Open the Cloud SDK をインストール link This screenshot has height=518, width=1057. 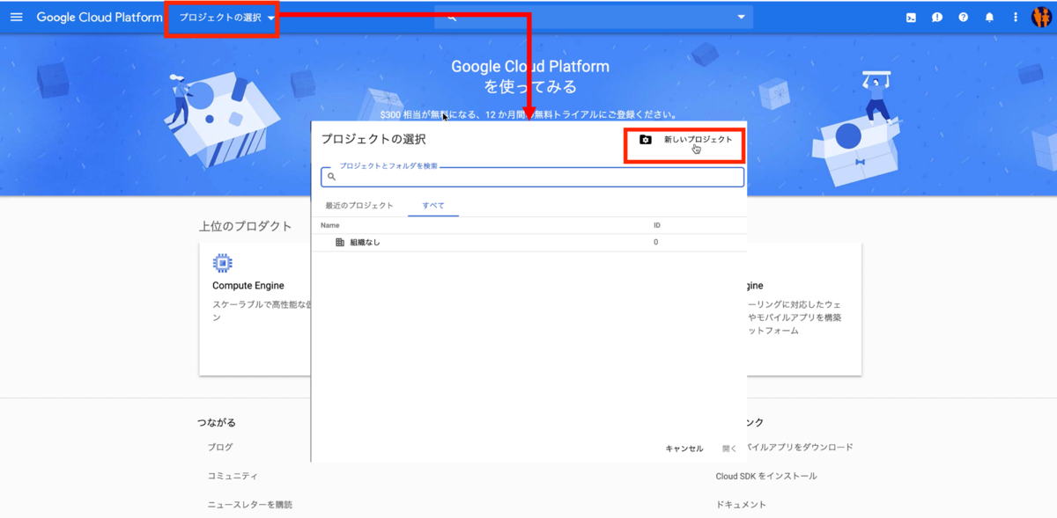(x=766, y=477)
